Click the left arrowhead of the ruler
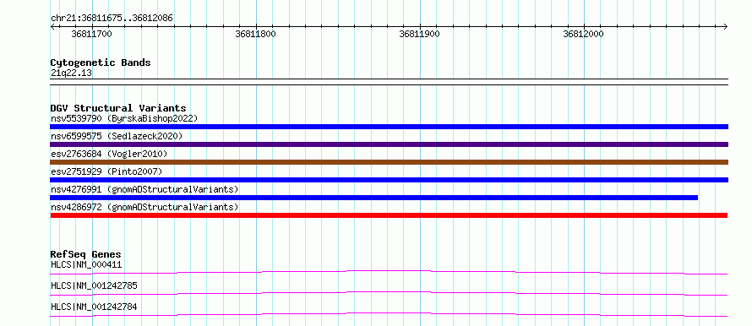 (x=52, y=26)
